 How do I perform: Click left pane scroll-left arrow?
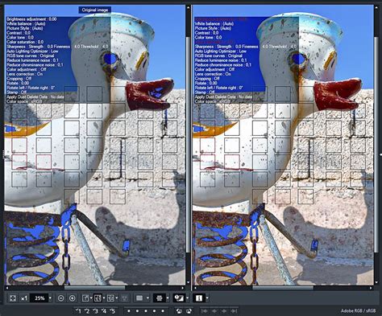[x=7, y=288]
